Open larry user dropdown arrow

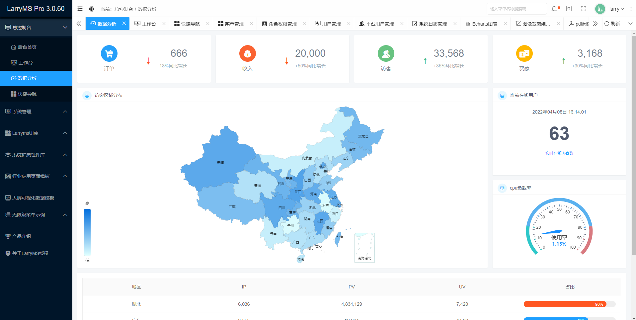(x=622, y=9)
